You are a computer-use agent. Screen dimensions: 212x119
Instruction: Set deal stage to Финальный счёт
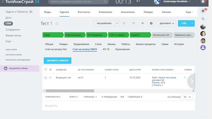pyautogui.click(x=162, y=35)
